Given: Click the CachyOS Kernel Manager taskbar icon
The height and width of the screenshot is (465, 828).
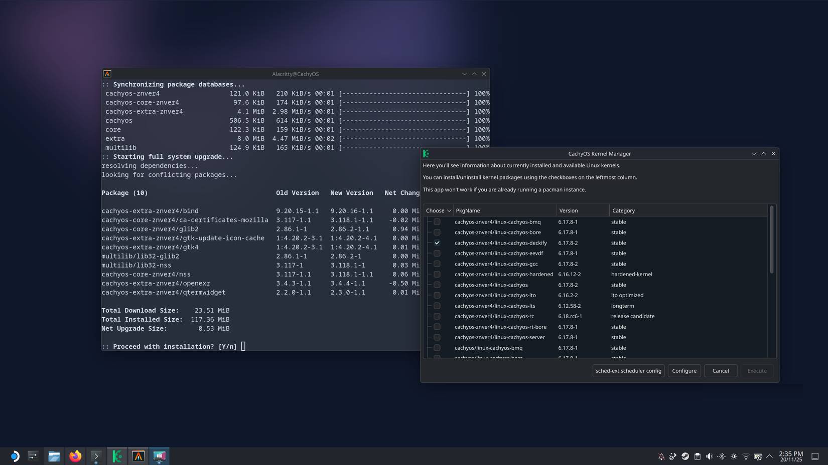Looking at the screenshot, I should point(117,456).
